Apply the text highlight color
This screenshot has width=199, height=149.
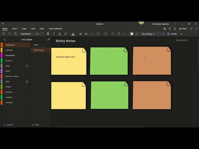[x=66, y=34]
